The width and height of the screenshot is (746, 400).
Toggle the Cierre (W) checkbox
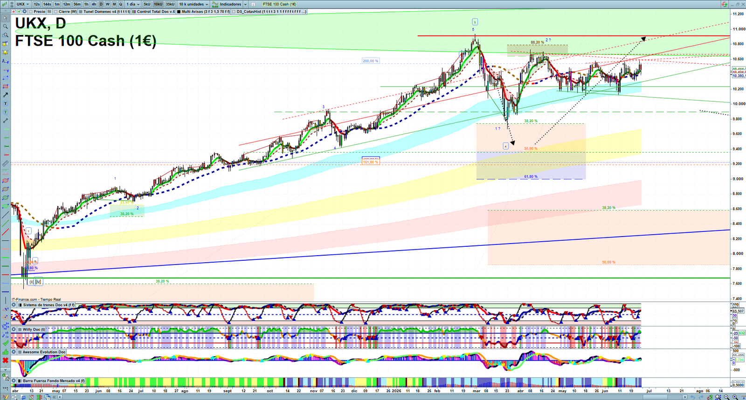[x=55, y=11]
